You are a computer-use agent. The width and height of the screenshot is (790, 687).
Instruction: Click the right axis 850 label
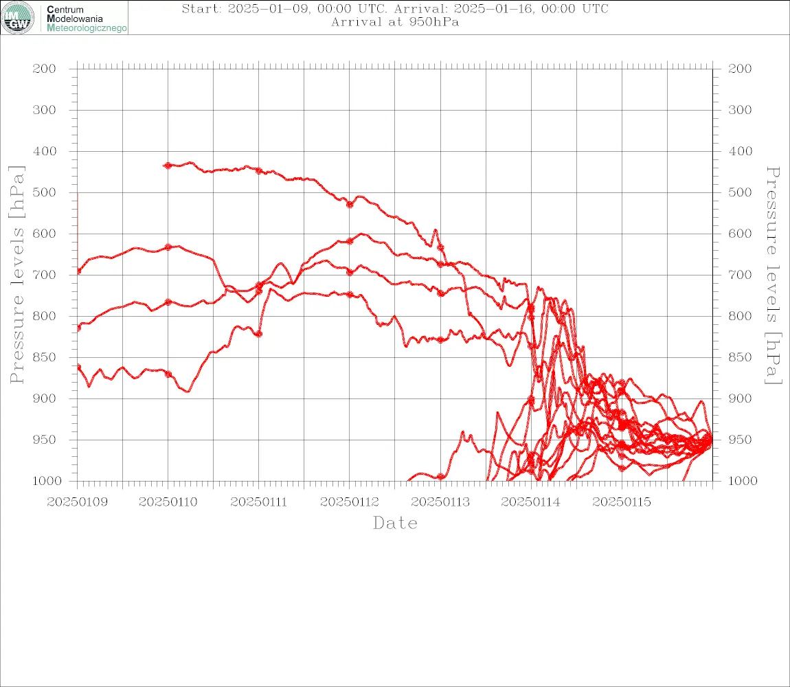coord(740,357)
